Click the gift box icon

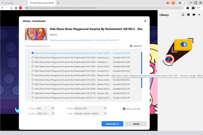point(173,3)
